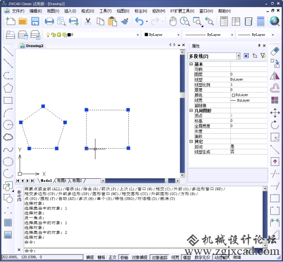
Task: Switch to the 布局1 layout tab
Action: pos(62,180)
